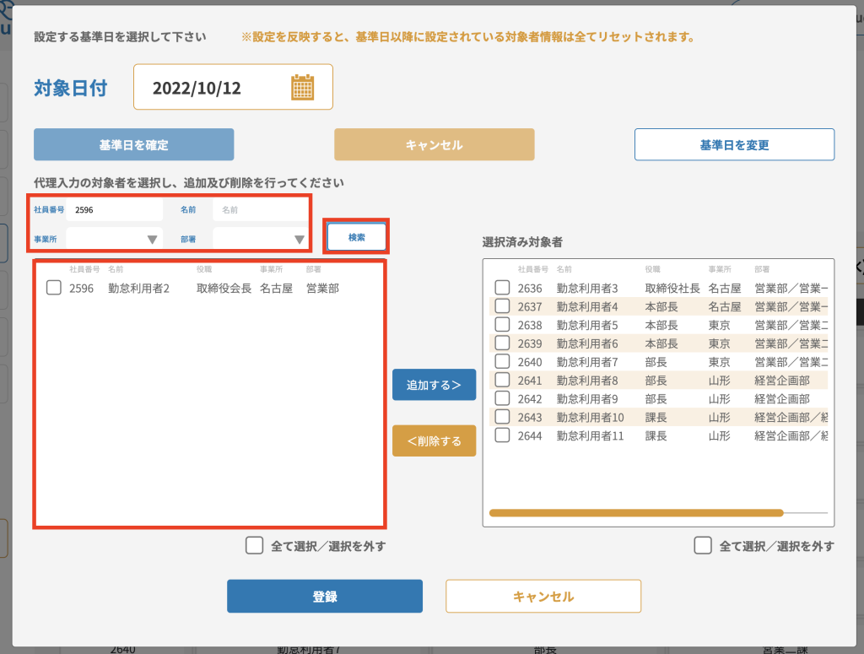Check the box for employee 2596
The height and width of the screenshot is (654, 864).
coord(54,288)
